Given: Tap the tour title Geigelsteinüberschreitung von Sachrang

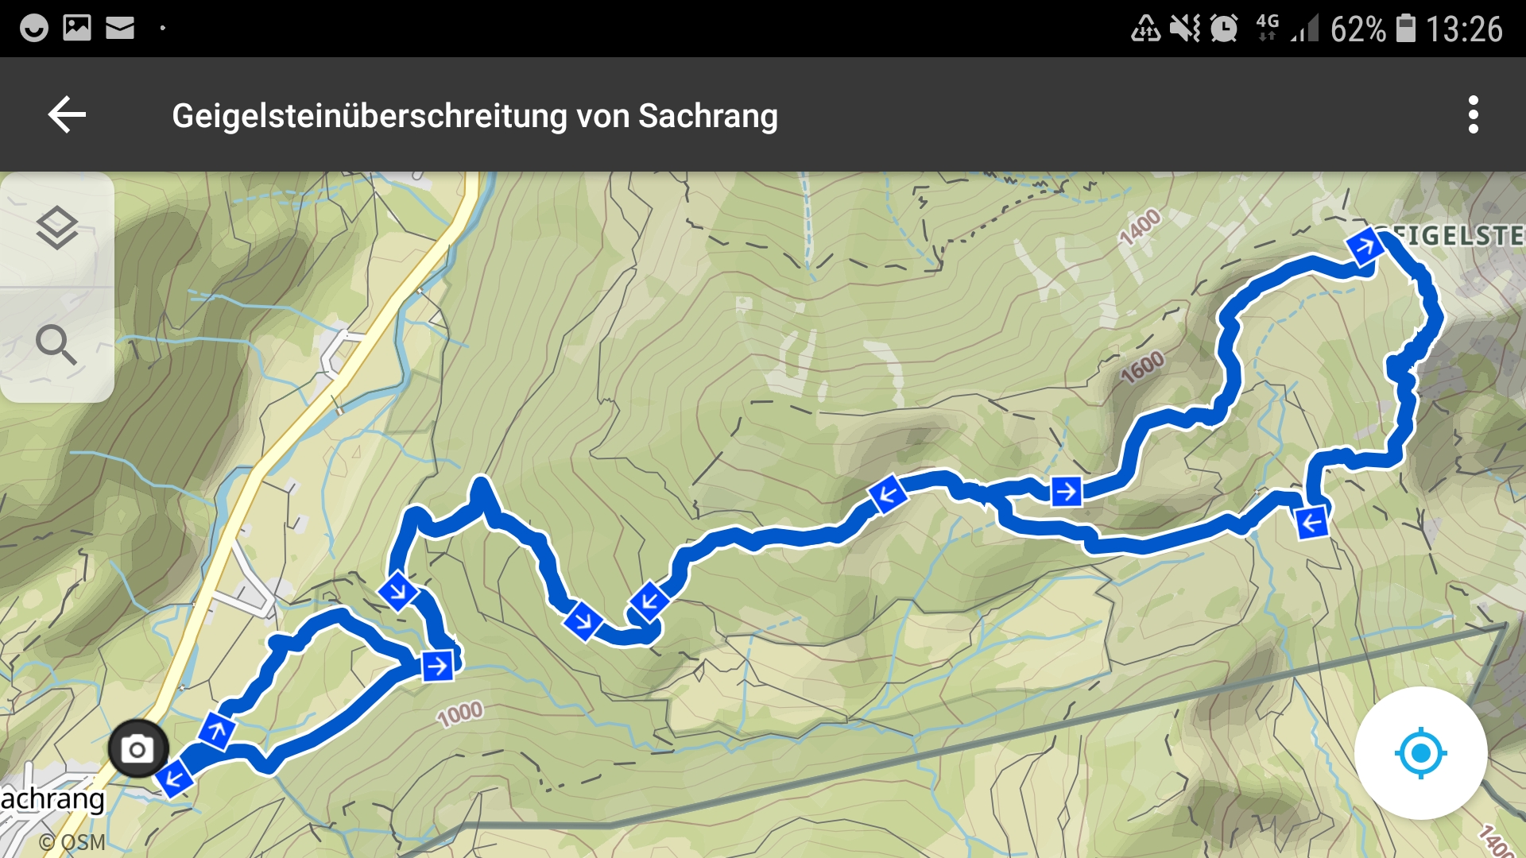Looking at the screenshot, I should [474, 116].
